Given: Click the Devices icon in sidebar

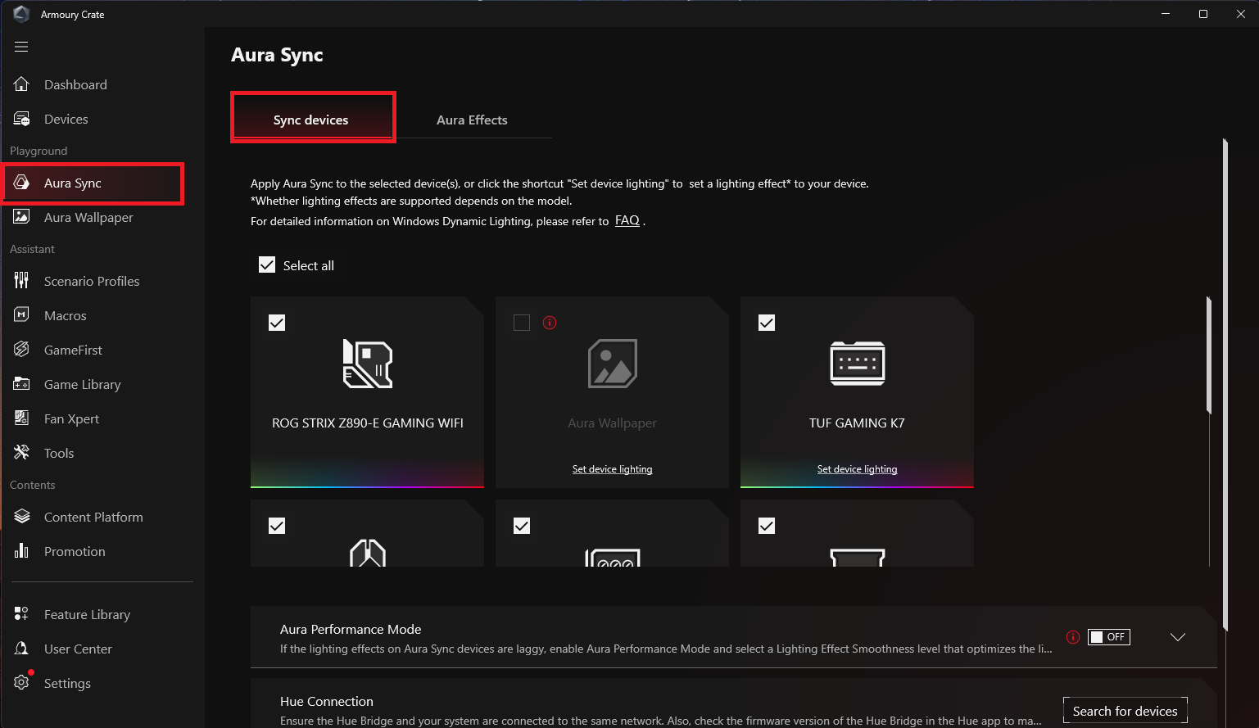Looking at the screenshot, I should (x=22, y=119).
